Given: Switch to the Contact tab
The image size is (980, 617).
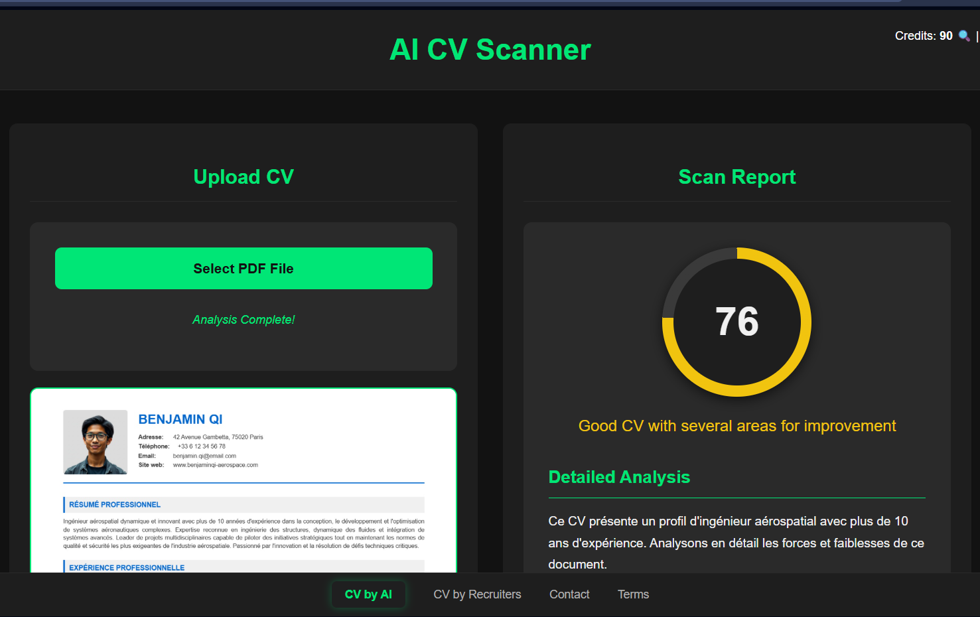Looking at the screenshot, I should pos(569,594).
